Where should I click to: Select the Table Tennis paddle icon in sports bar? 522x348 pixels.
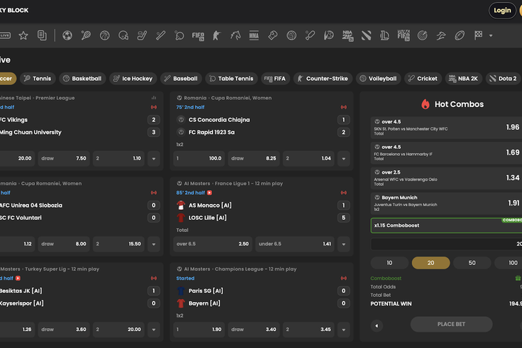(x=179, y=35)
